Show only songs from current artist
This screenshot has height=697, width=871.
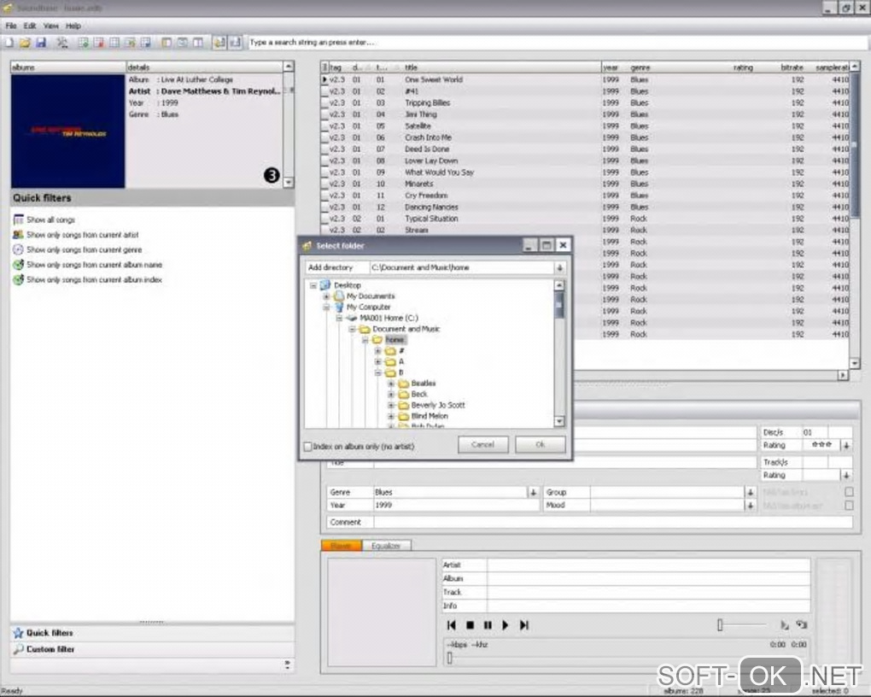(82, 235)
